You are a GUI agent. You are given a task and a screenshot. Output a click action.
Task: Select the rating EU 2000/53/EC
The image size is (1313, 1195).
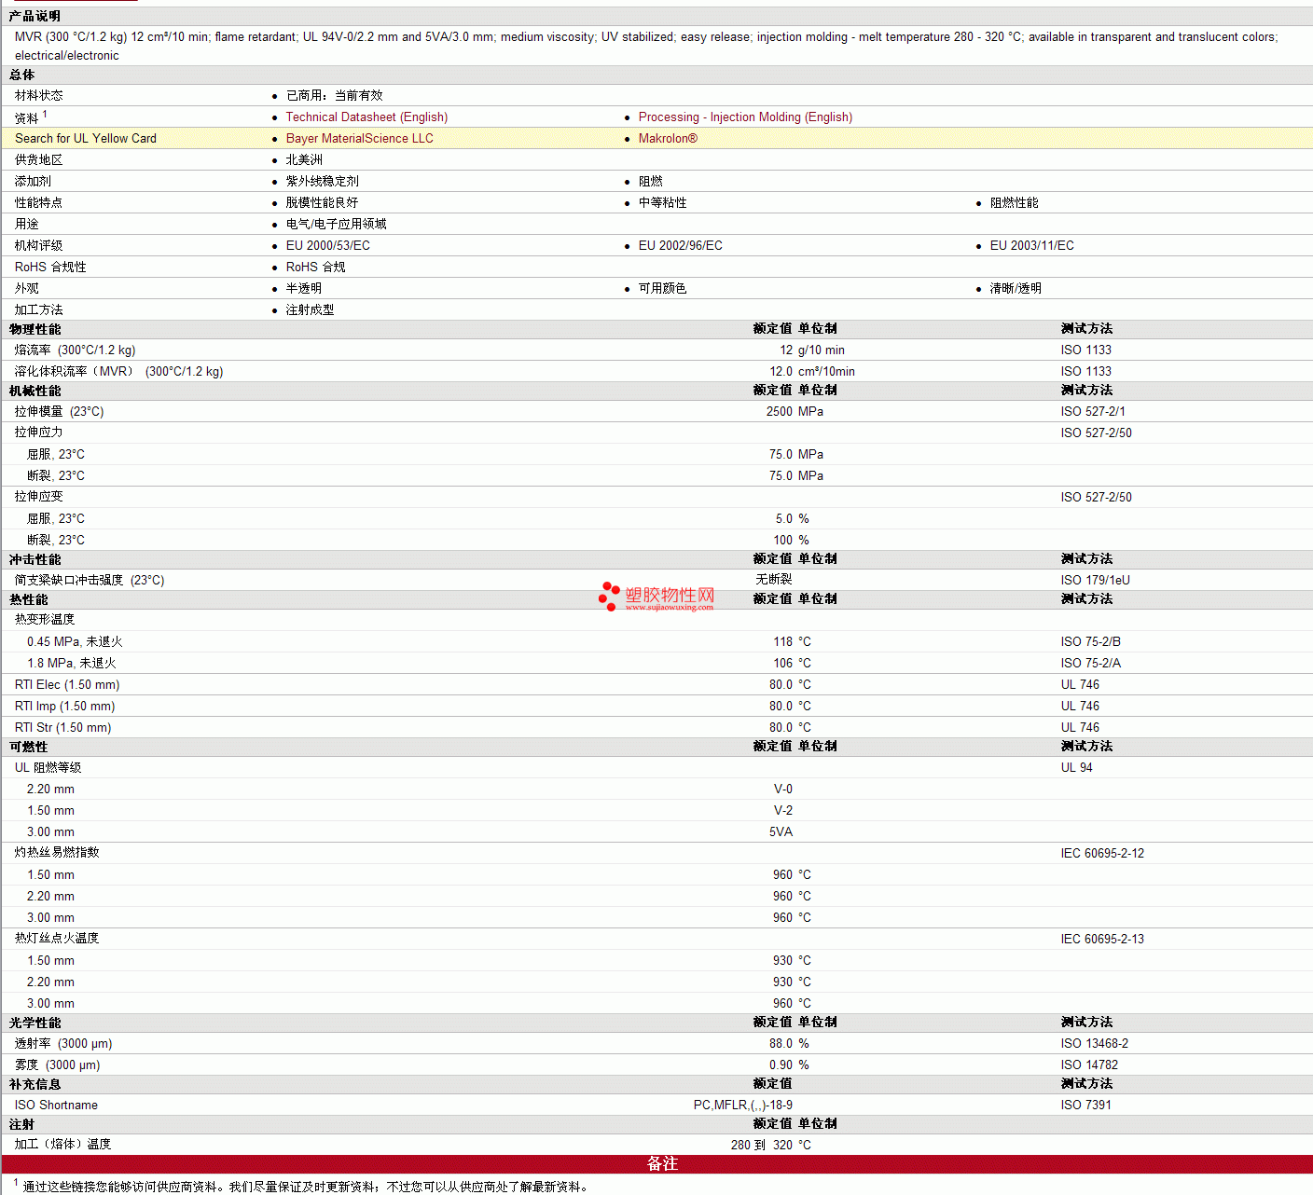(328, 246)
